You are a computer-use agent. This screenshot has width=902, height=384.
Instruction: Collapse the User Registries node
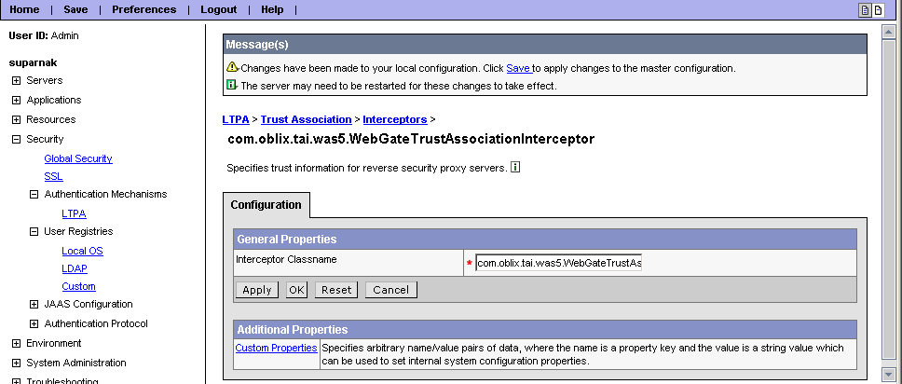(x=34, y=231)
